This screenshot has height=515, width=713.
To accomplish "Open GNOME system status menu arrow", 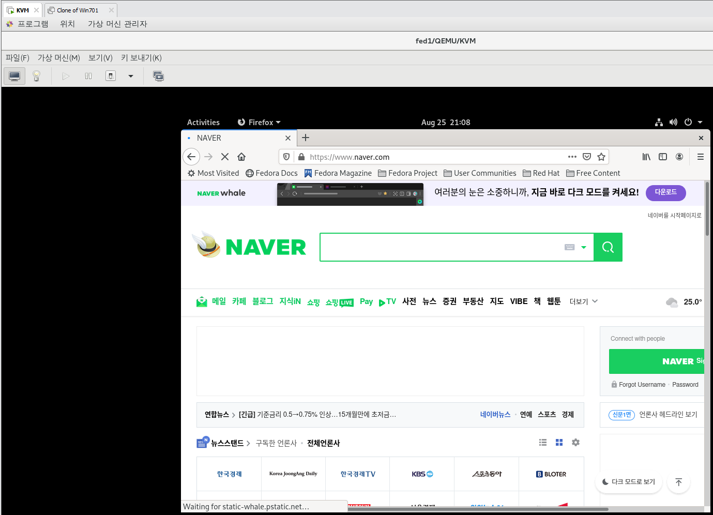I will point(700,123).
